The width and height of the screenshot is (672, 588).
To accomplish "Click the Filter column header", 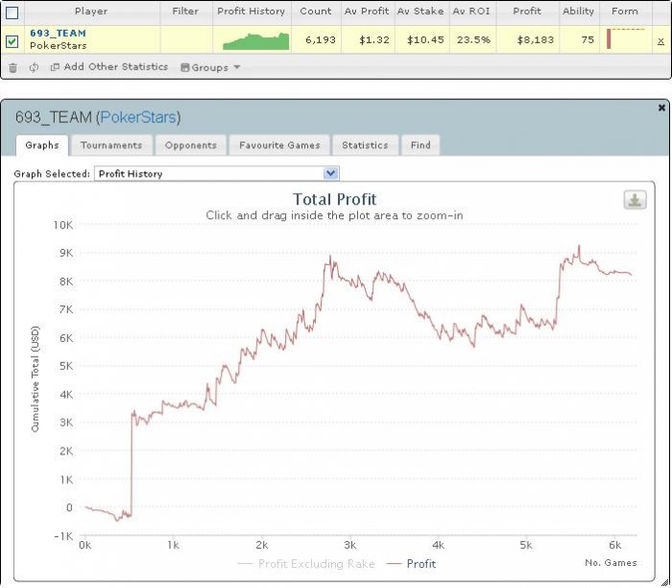I will coord(185,12).
